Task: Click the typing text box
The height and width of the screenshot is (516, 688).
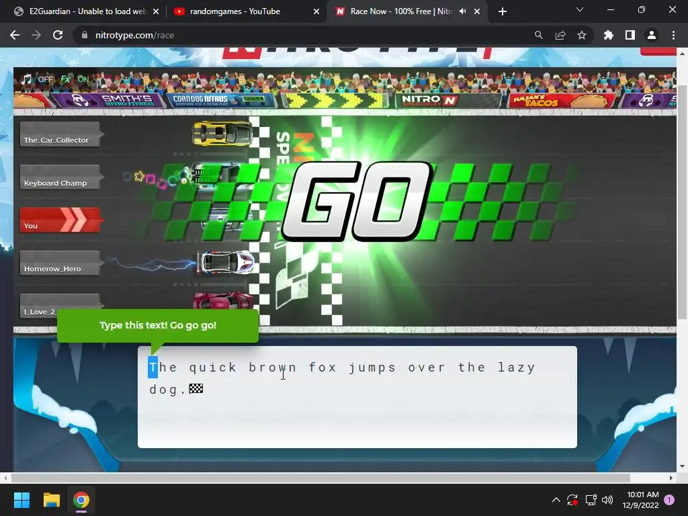Action: coord(357,397)
